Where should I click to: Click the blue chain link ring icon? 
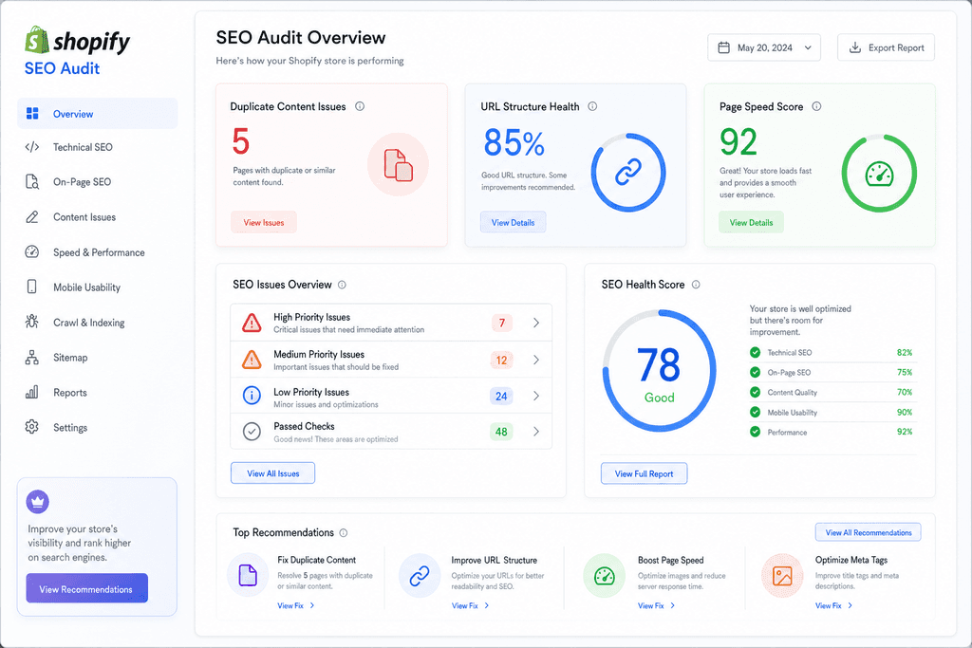628,173
